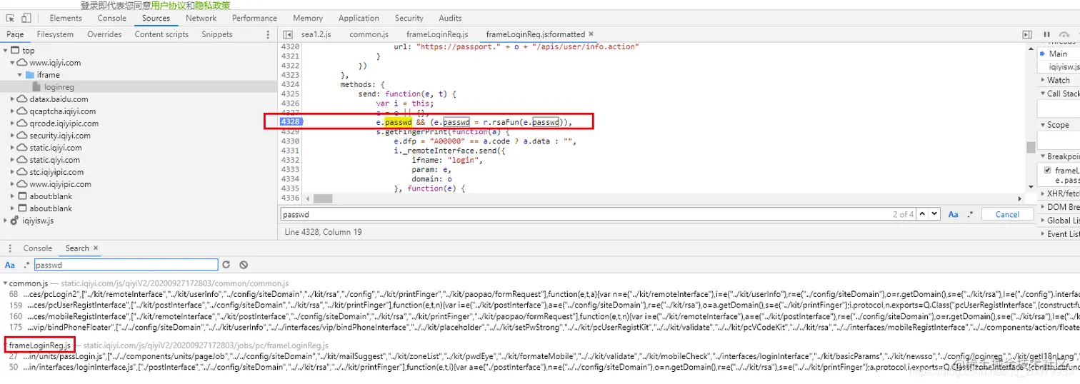Screen dimensions: 1080x384
Task: Pause script execution
Action: (x=1047, y=34)
